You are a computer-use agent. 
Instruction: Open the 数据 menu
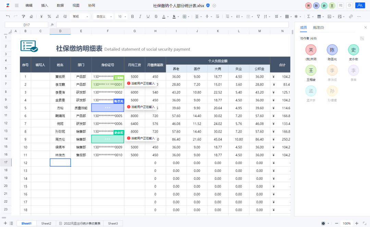pos(60,5)
